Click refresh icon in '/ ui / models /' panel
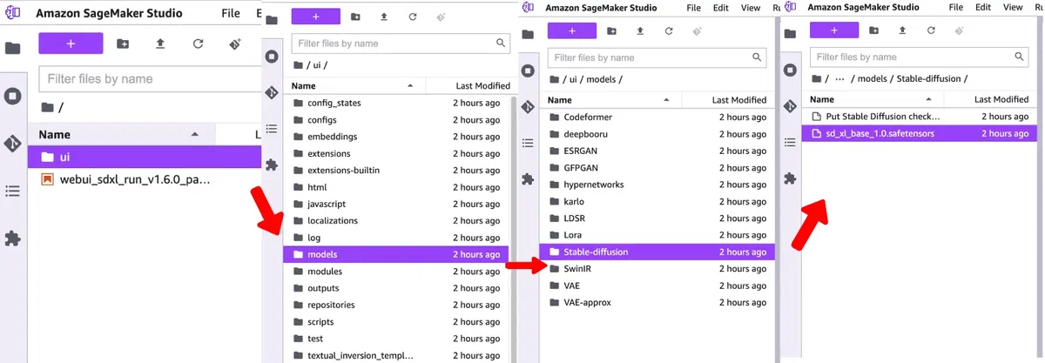The height and width of the screenshot is (363, 1045). coord(668,30)
